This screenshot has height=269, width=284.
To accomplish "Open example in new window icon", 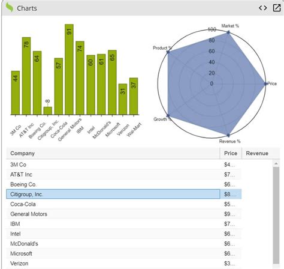I will point(277,8).
